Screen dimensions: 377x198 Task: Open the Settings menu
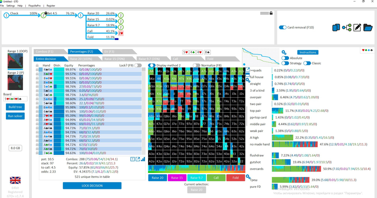(x=10, y=5)
